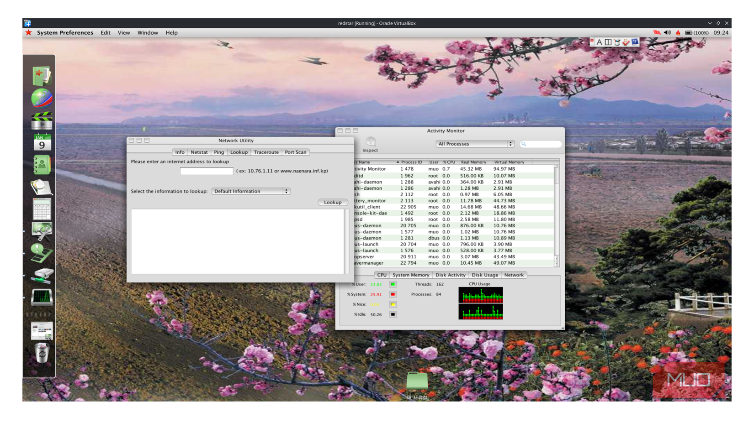This screenshot has height=428, width=754.
Task: Open the All Processes dropdown
Action: (475, 144)
